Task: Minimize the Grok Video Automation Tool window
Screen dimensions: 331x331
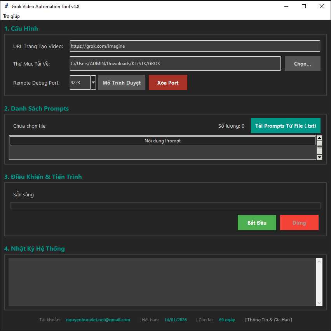Action: pyautogui.click(x=286, y=6)
